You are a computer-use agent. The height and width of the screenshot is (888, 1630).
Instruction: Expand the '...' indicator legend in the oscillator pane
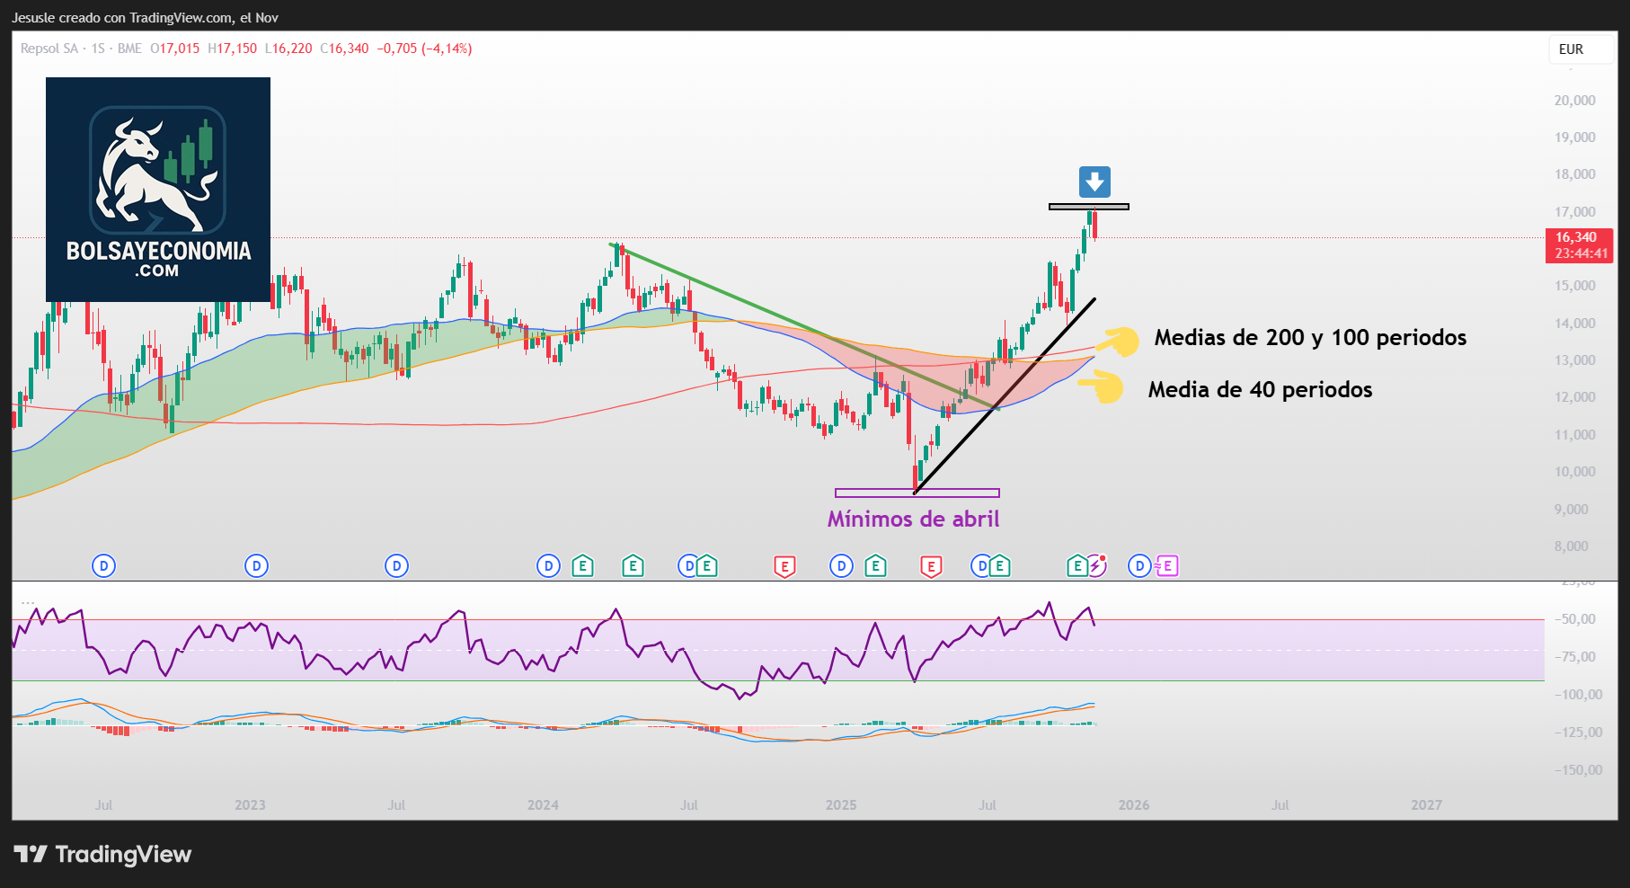(x=28, y=602)
